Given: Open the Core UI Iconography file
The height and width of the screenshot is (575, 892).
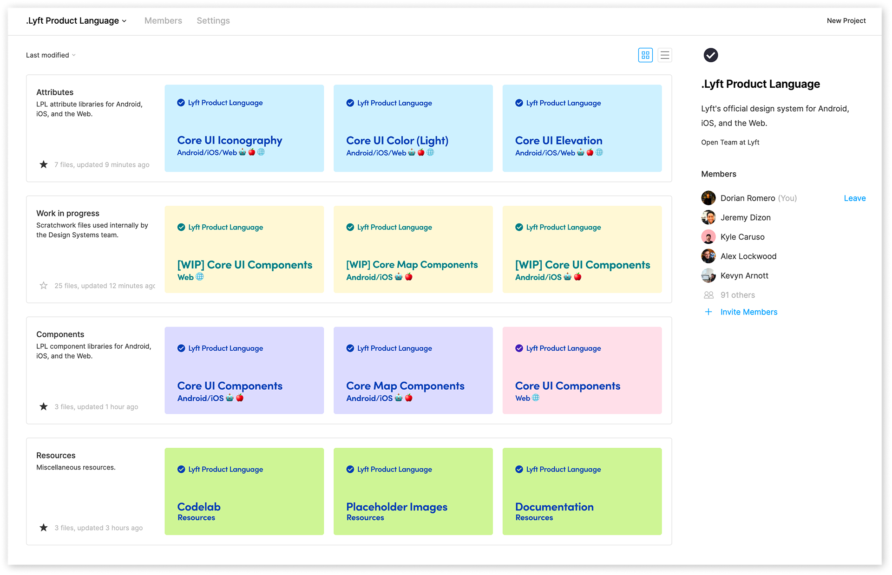Looking at the screenshot, I should coord(244,128).
